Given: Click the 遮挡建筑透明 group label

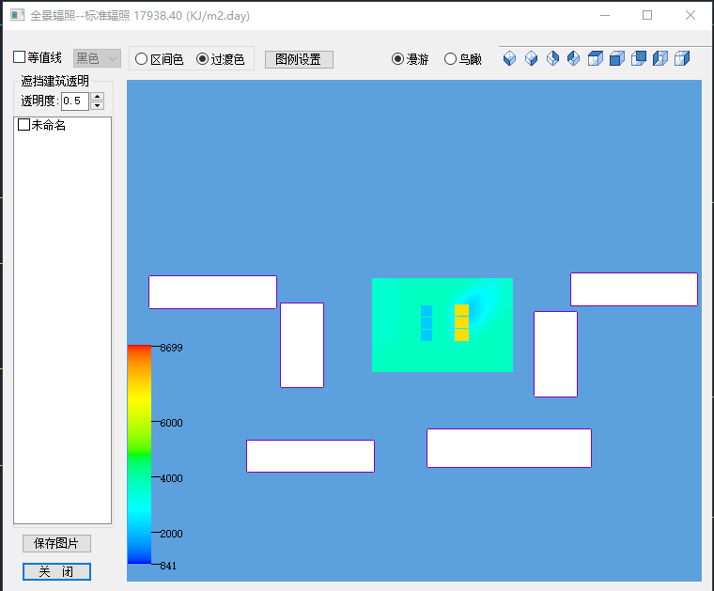Looking at the screenshot, I should click(x=54, y=81).
